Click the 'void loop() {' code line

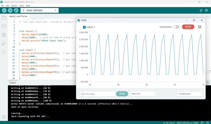coord(27,50)
